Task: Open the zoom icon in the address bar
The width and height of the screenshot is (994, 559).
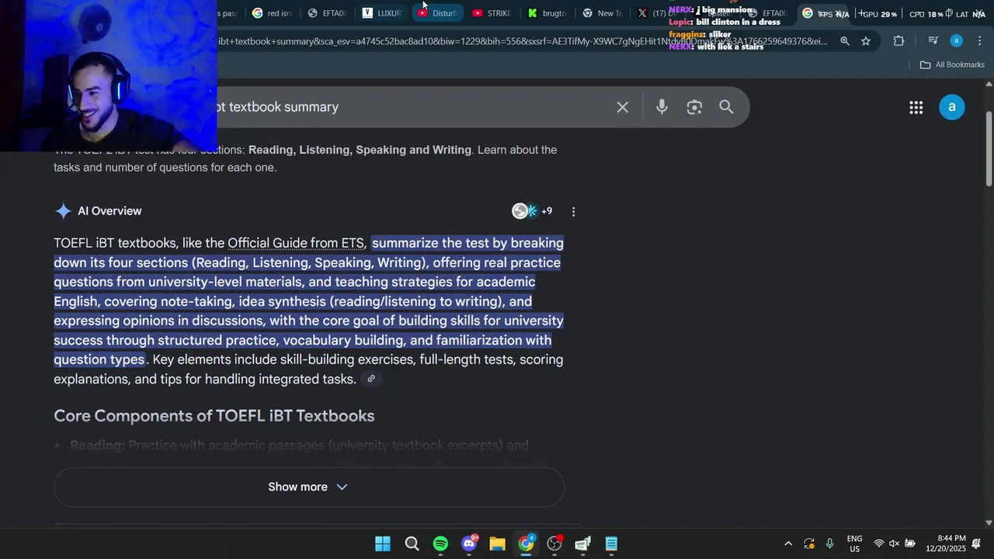Action: (845, 41)
